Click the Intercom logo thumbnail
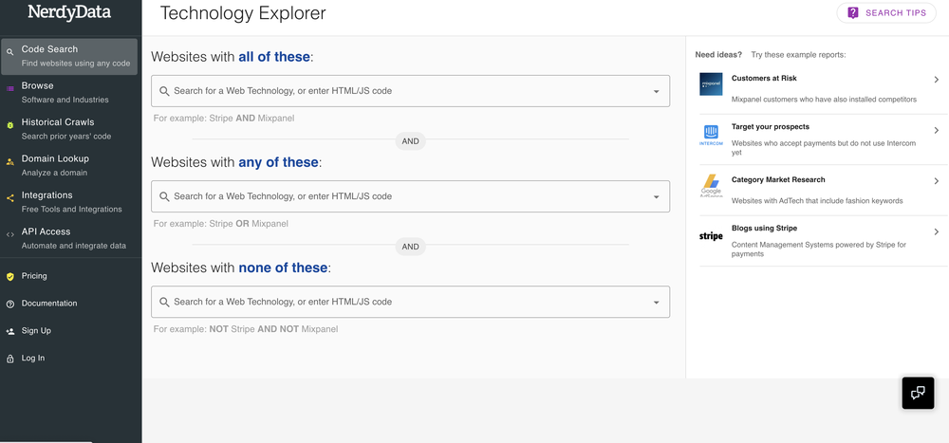Image resolution: width=949 pixels, height=443 pixels. (711, 136)
